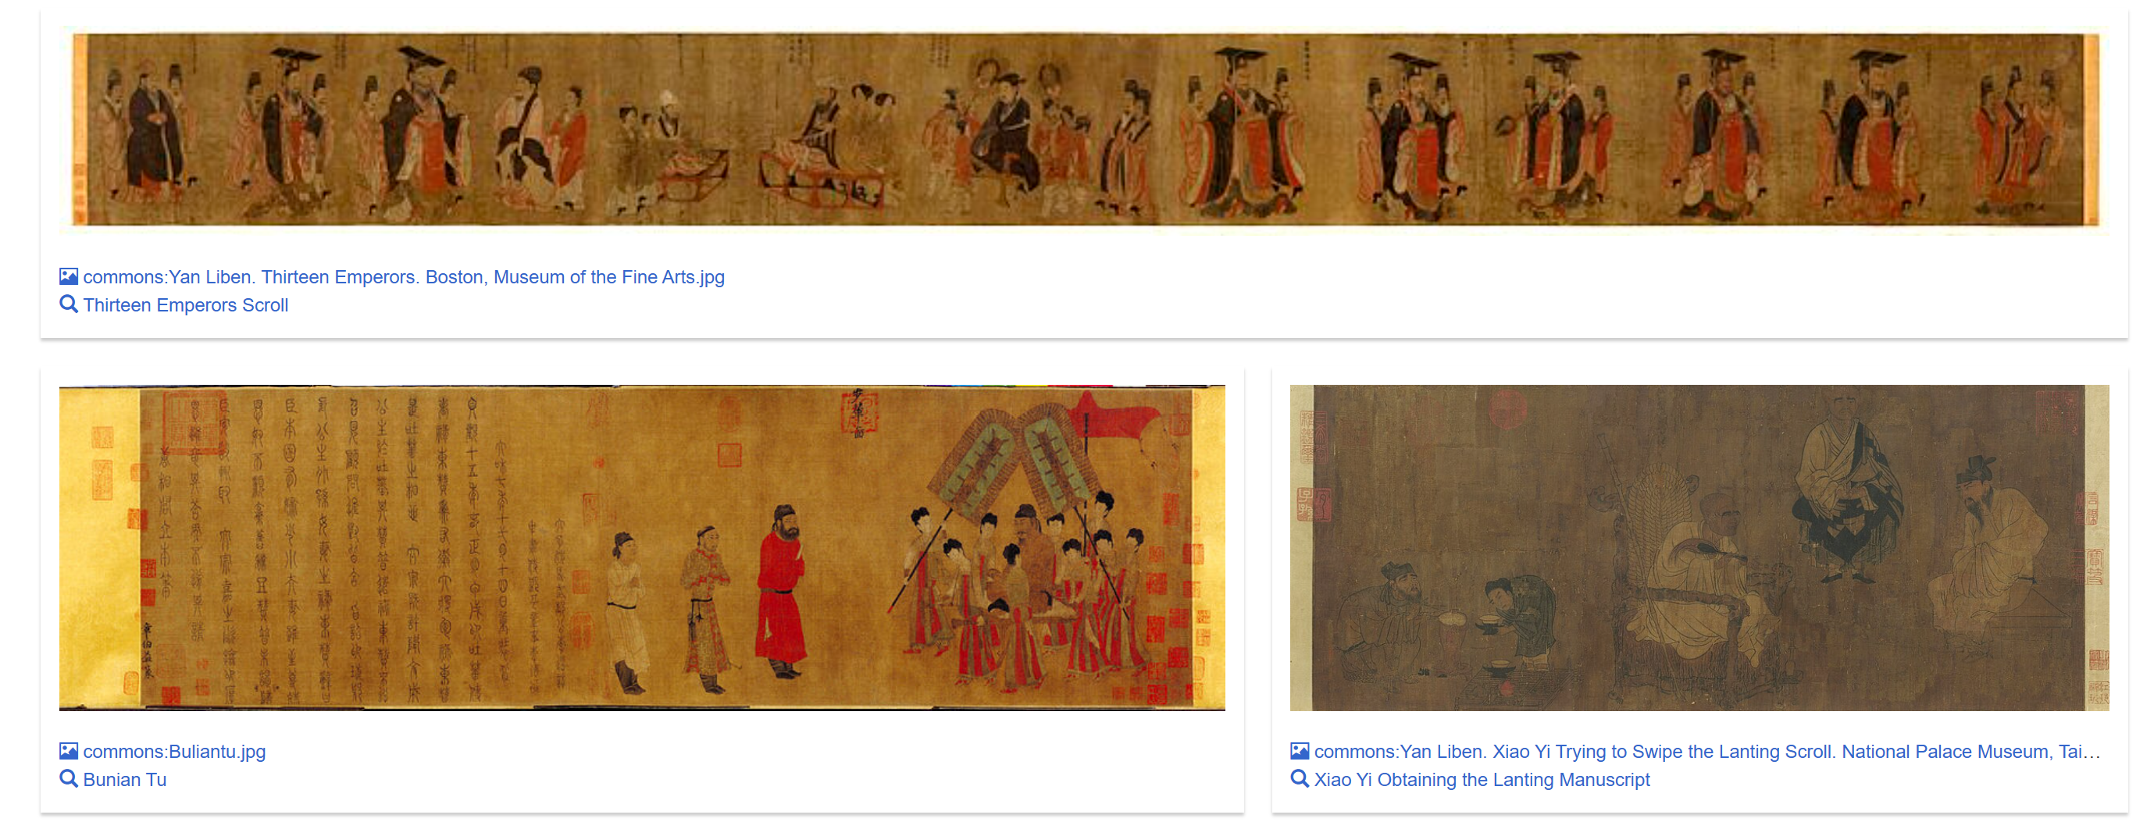Viewport: 2154px width, 829px height.
Task: Click the magnifier icon beside Thirteen Emperors Scroll
Action: tap(69, 304)
